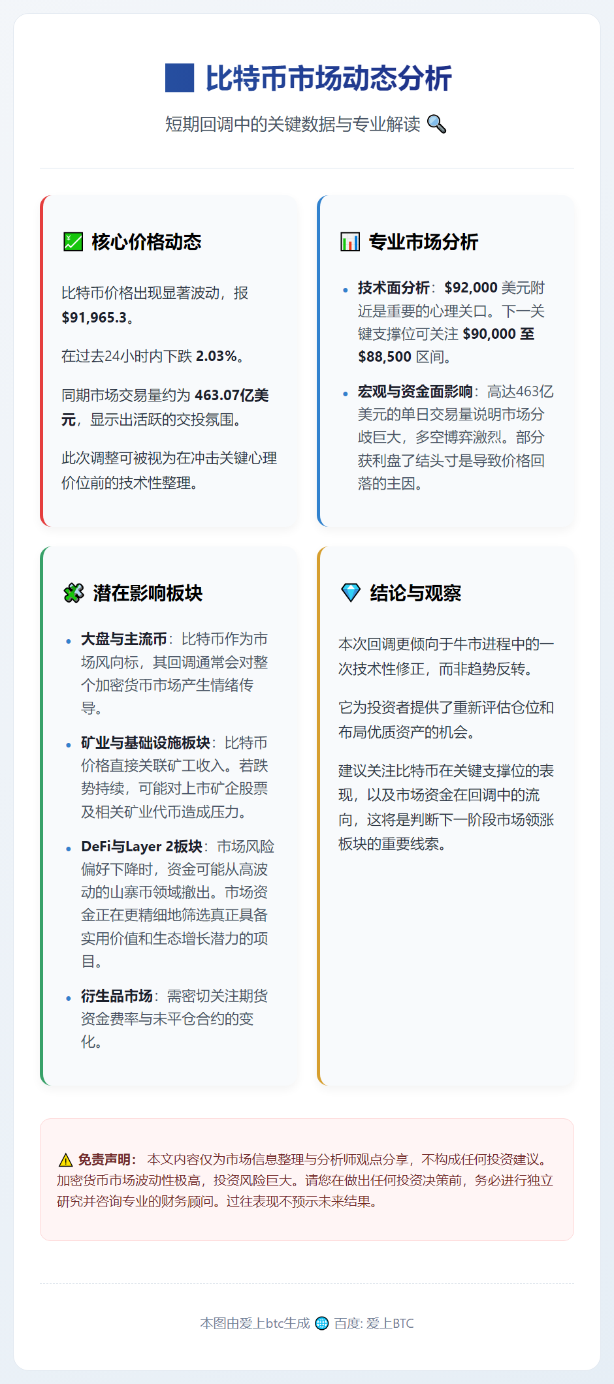The height and width of the screenshot is (1384, 614).
Task: Click the price value $91,965.3
Action: (x=94, y=318)
